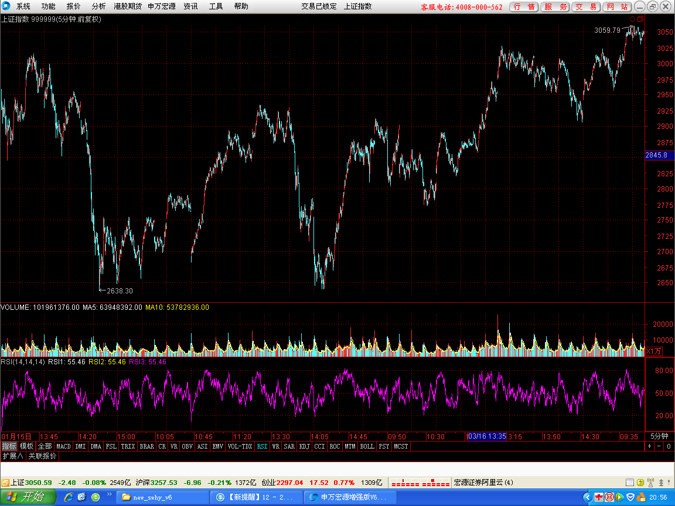Image resolution: width=675 pixels, height=506 pixels.
Task: Click the X1万 volume unit label
Action: coord(654,351)
